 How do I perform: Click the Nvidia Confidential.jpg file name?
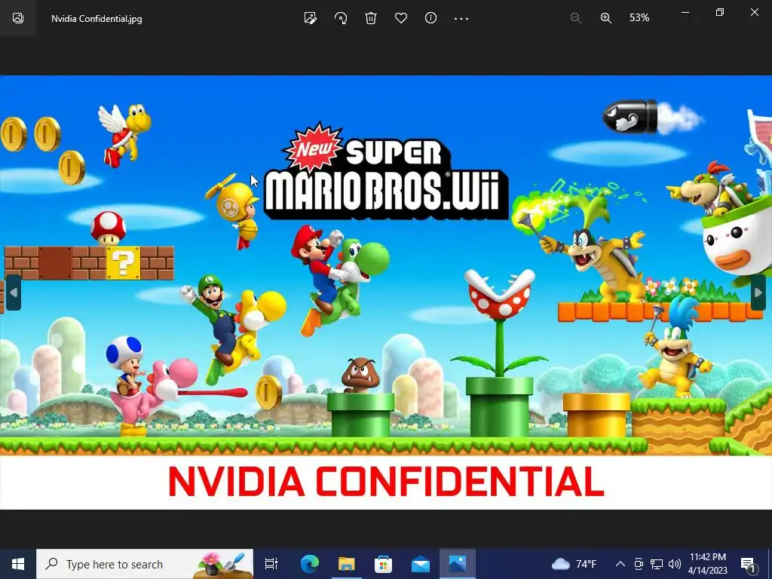[96, 19]
